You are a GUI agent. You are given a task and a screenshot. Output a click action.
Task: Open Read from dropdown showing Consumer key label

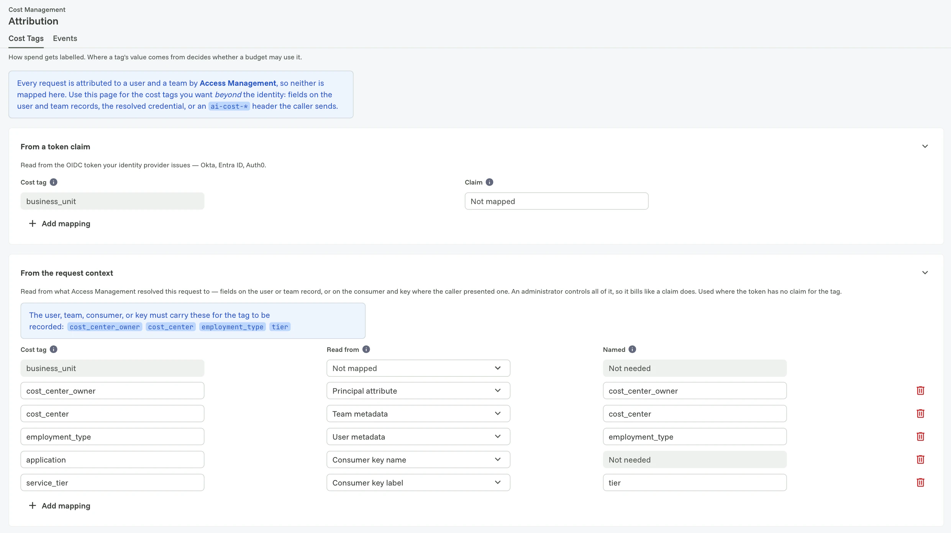418,482
